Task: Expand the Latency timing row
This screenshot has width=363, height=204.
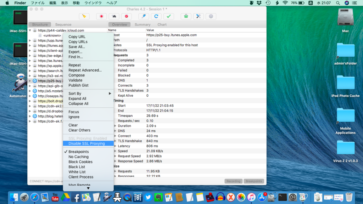Action: click(x=115, y=146)
